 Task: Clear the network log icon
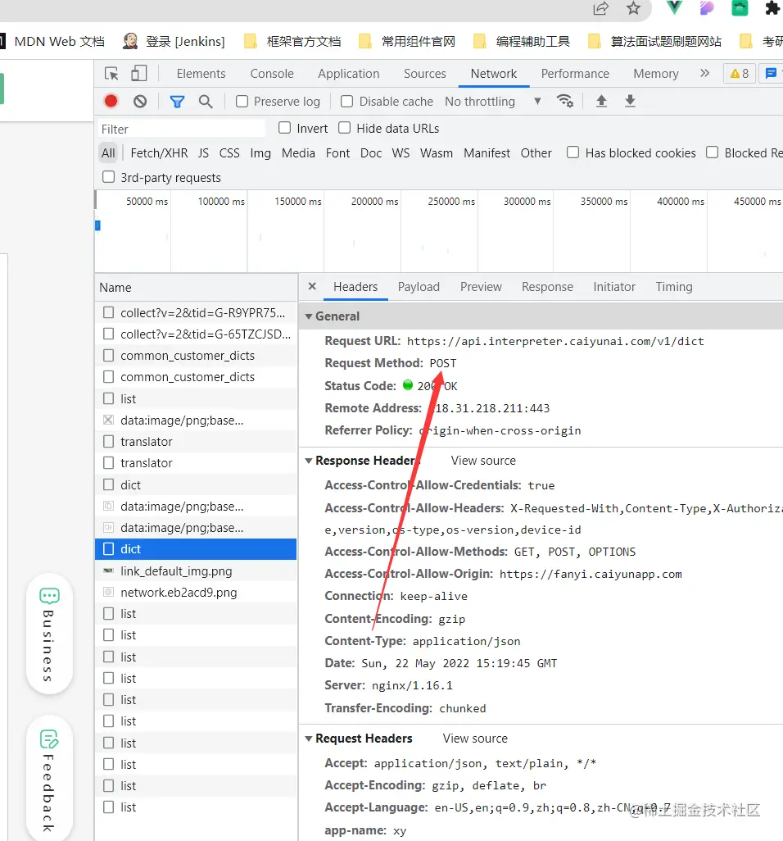140,101
